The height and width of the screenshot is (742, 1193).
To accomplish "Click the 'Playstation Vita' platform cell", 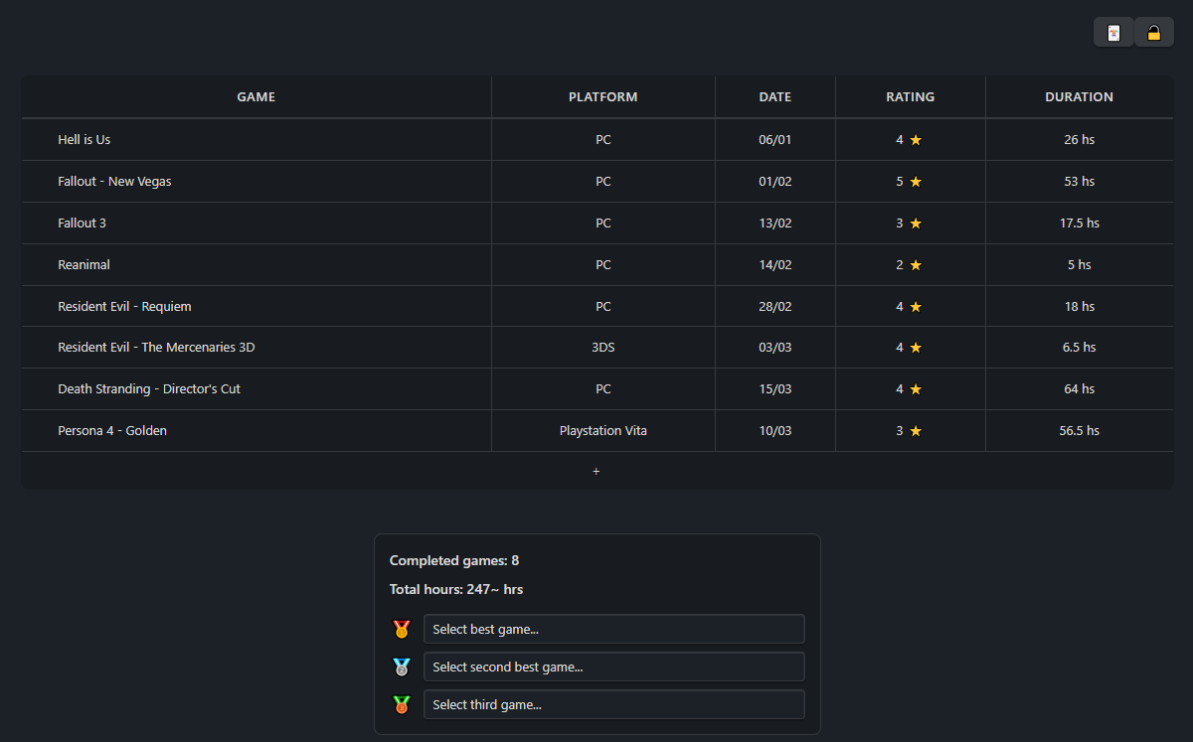I will coord(603,431).
